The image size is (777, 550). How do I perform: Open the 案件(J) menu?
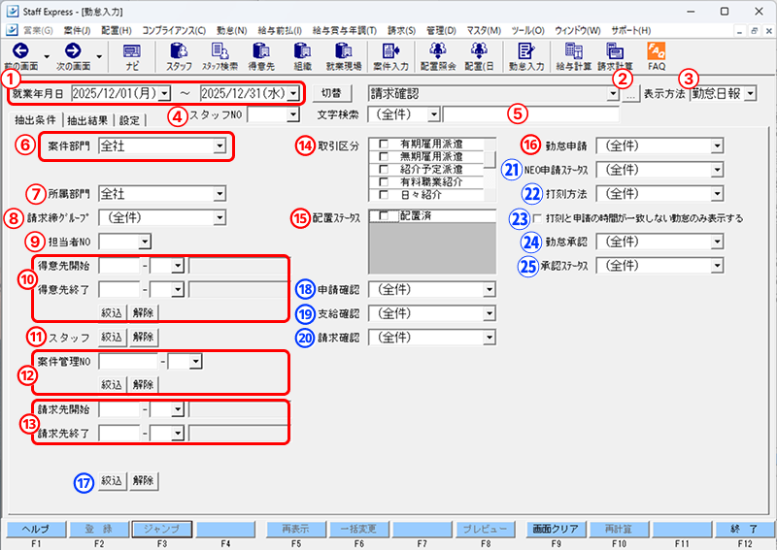point(77,31)
